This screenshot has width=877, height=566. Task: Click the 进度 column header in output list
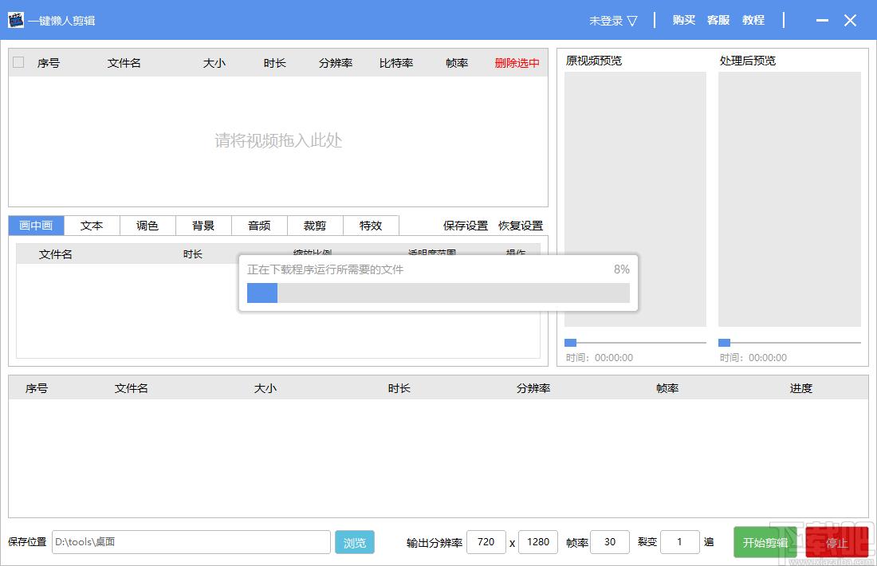coord(801,388)
